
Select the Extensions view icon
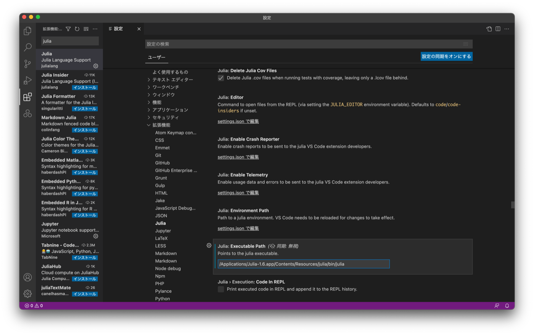27,97
